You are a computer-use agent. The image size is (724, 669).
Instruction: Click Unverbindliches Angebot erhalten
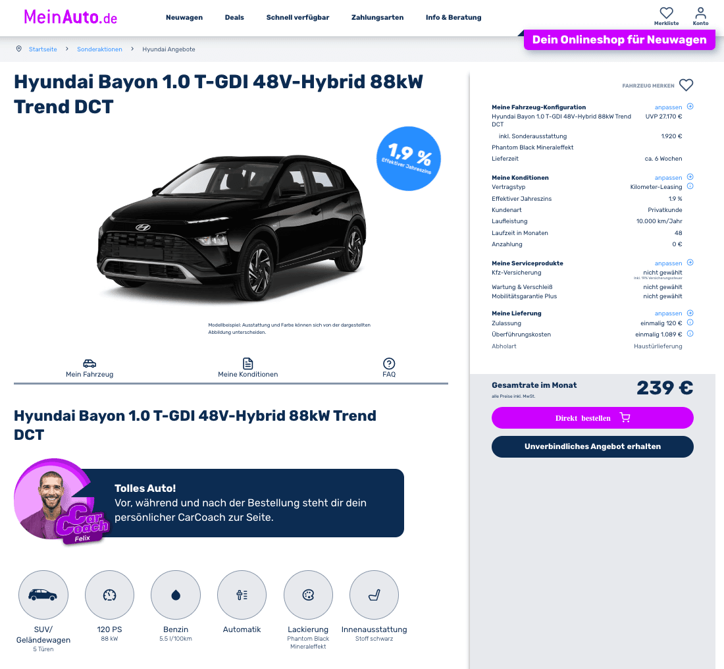[592, 447]
